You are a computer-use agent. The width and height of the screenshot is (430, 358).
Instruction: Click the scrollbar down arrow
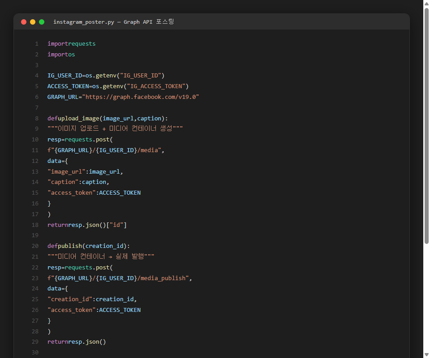tap(426, 354)
